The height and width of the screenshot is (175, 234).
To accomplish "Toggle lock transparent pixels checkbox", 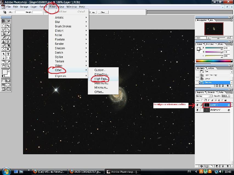I will pyautogui.click(x=202, y=100).
